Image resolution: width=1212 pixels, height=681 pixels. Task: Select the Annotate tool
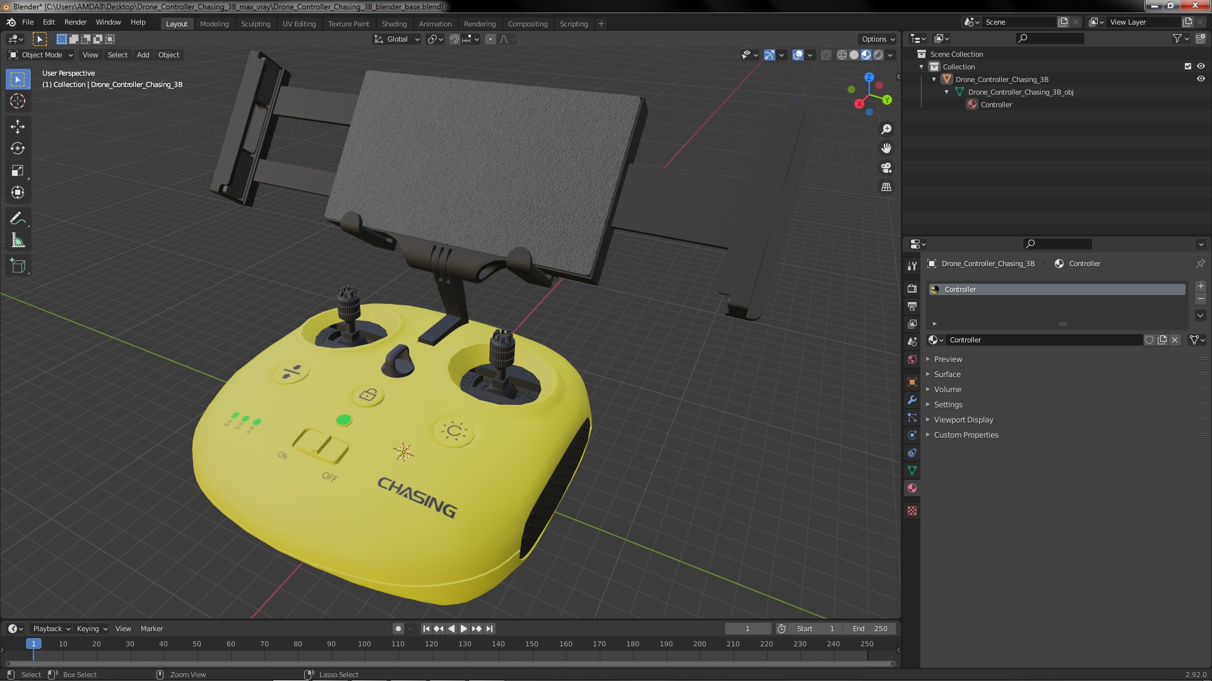[18, 219]
